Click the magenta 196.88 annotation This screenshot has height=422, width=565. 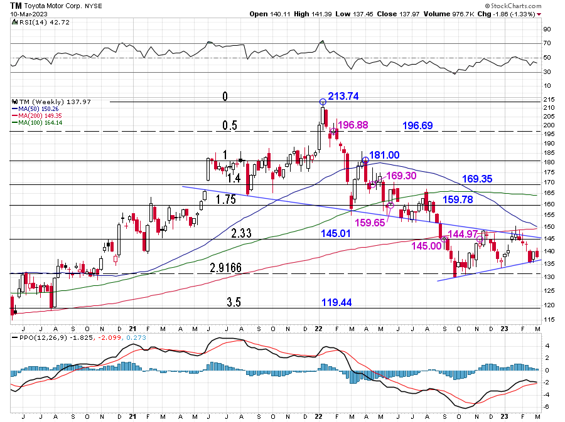(353, 125)
